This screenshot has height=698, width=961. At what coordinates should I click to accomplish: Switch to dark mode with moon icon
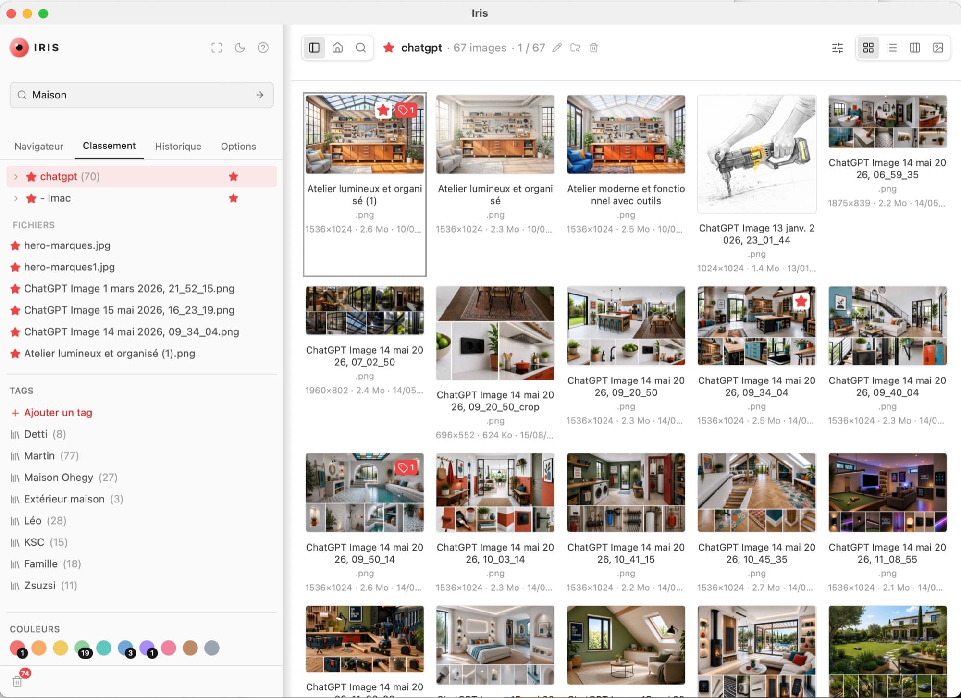click(x=240, y=48)
